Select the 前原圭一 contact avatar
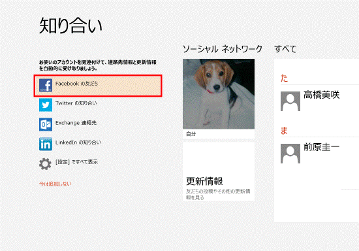This screenshot has width=359, height=251. click(x=290, y=154)
